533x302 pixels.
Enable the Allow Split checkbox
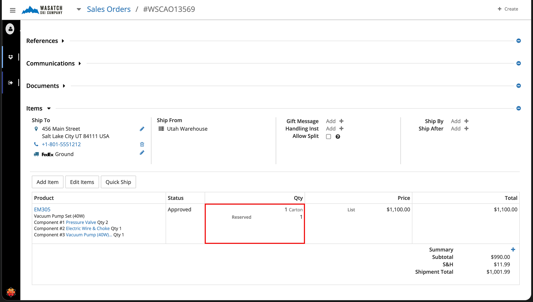click(328, 137)
